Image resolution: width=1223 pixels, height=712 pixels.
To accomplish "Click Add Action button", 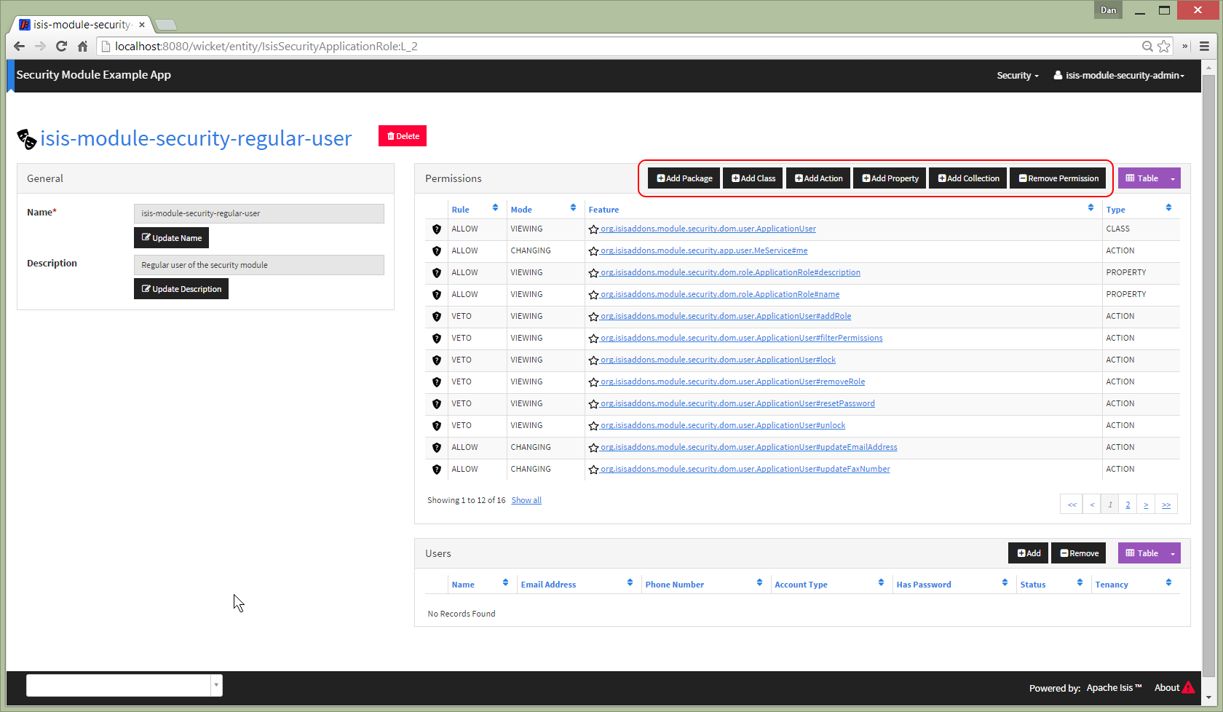I will 818,178.
